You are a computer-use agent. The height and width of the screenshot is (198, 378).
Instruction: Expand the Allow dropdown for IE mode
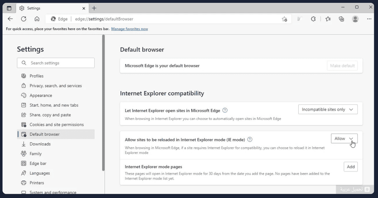(x=344, y=138)
